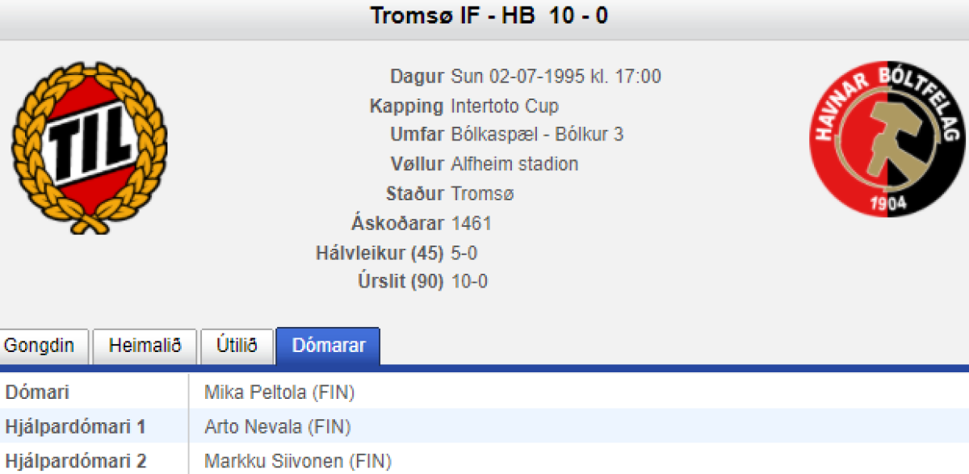
Task: Click the match title Tromsø IF - HB 10 - 0
Action: click(x=489, y=15)
